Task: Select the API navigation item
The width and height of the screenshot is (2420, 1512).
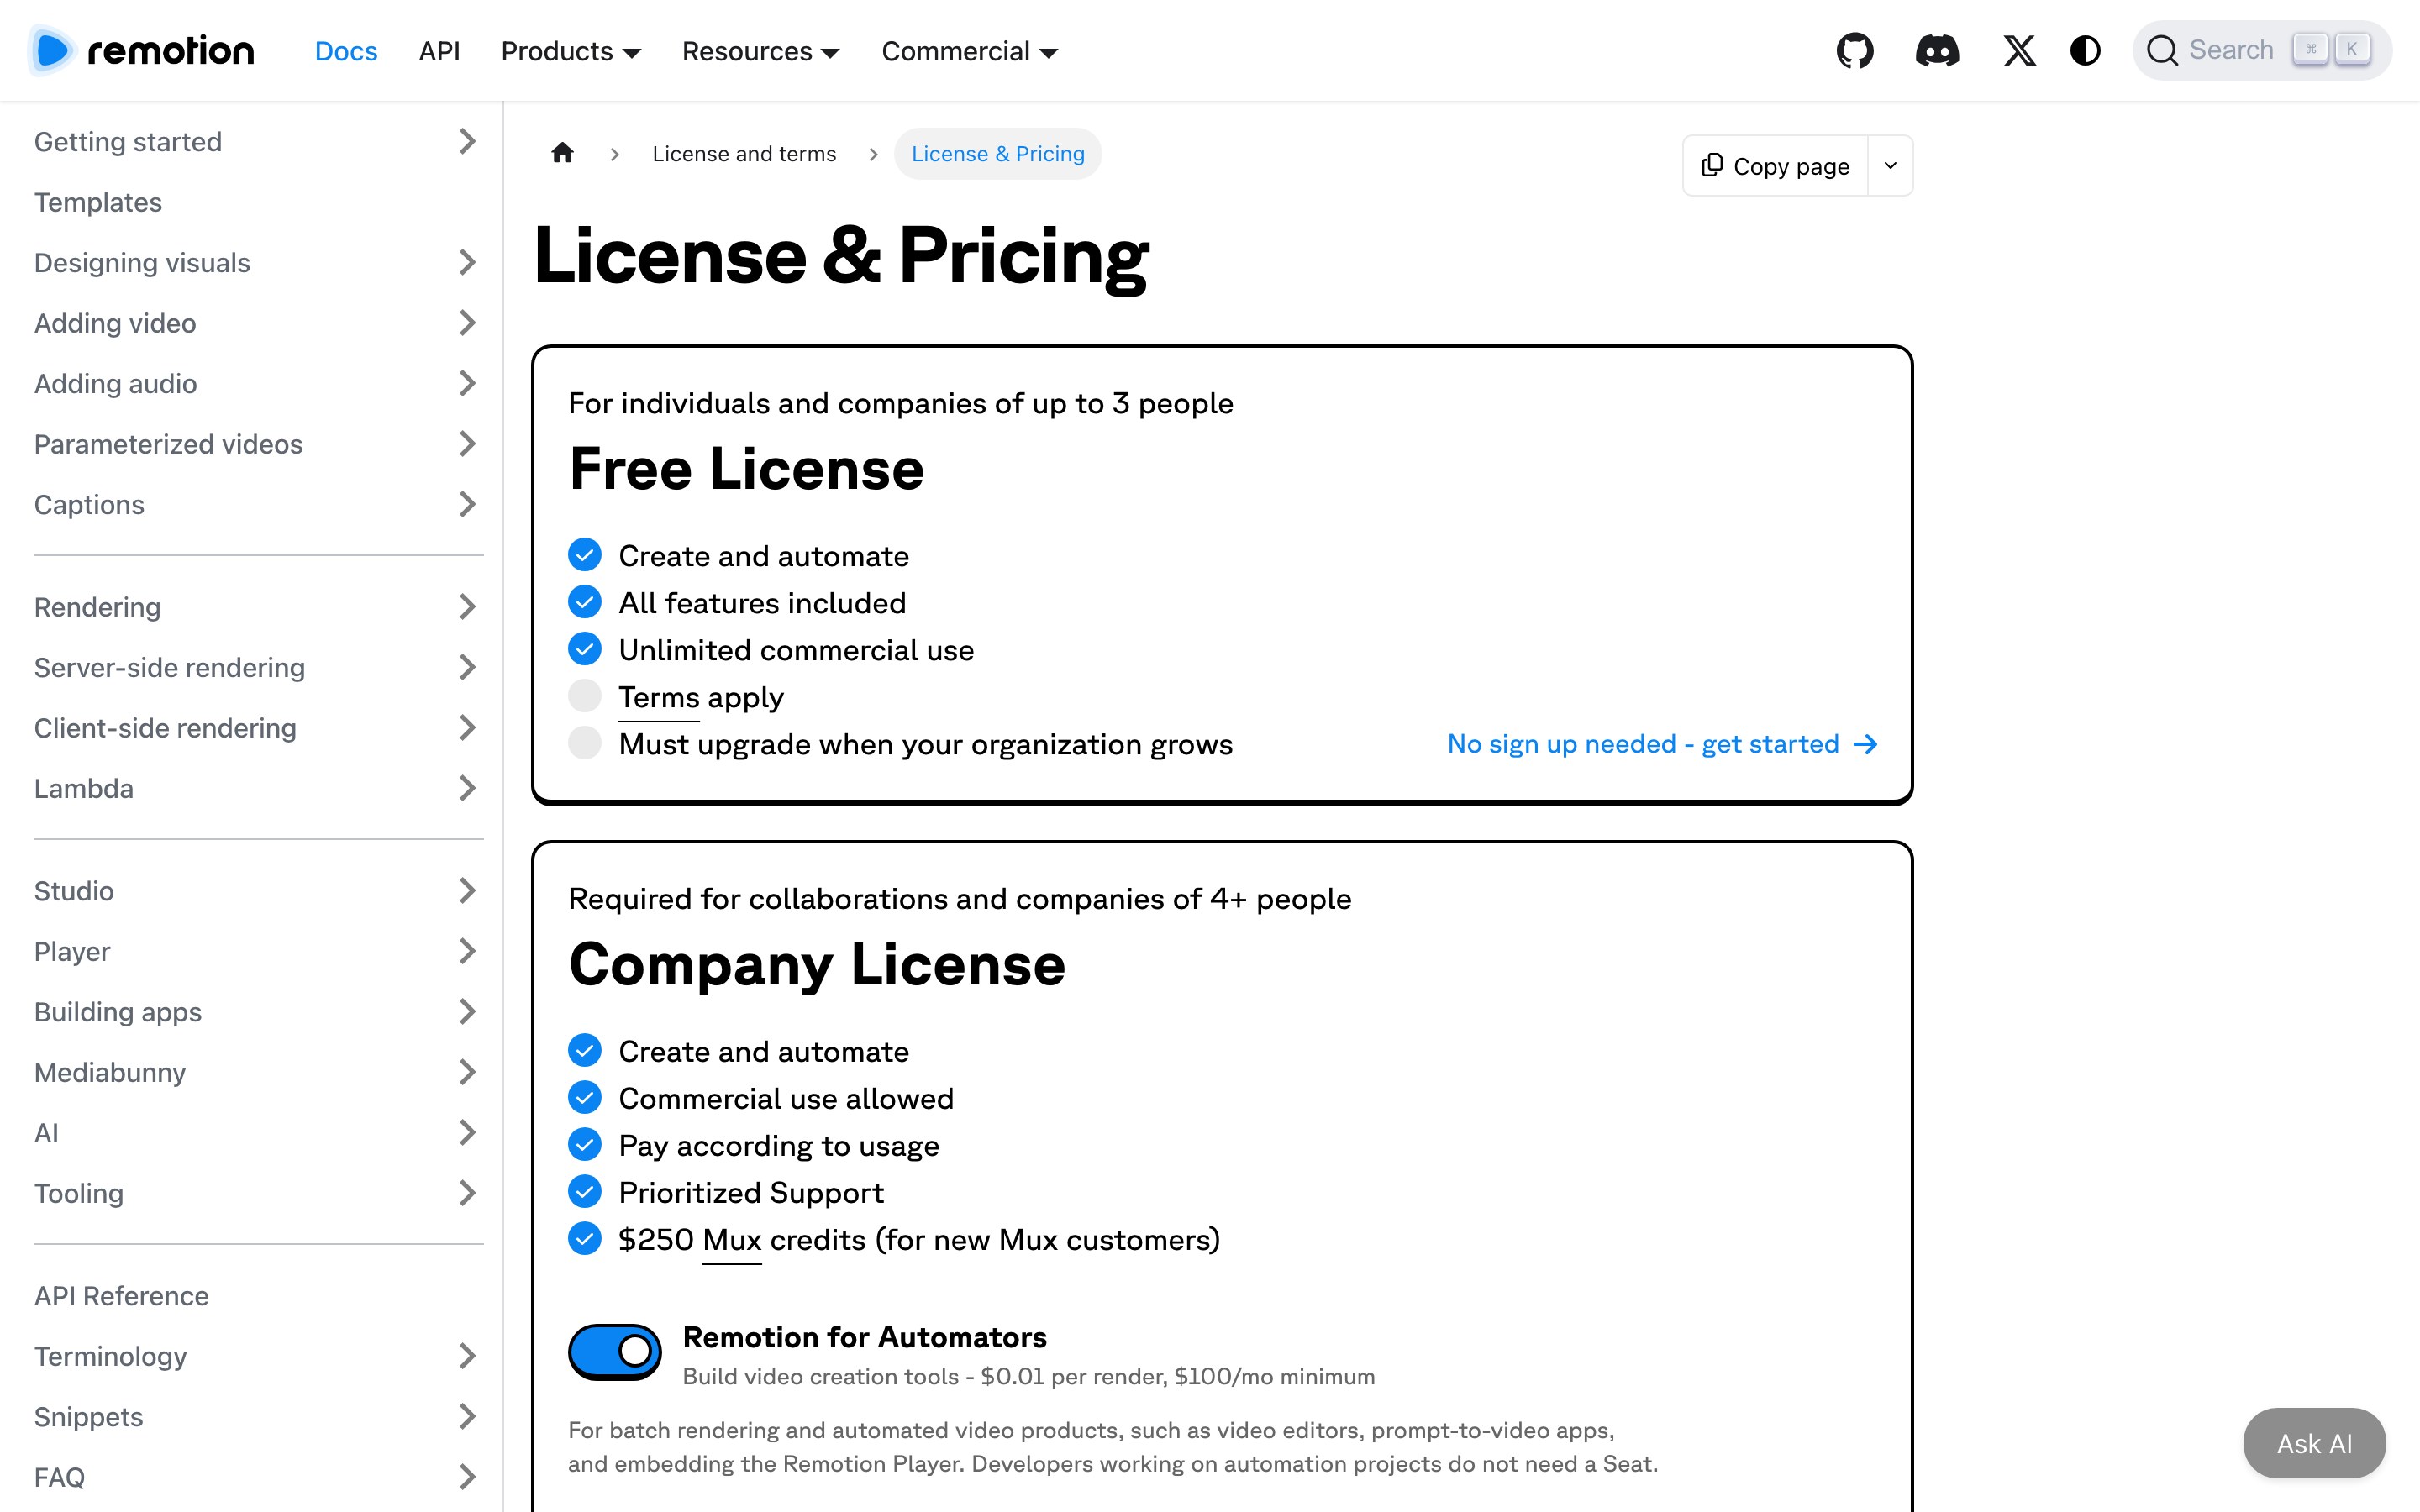Action: pos(439,51)
